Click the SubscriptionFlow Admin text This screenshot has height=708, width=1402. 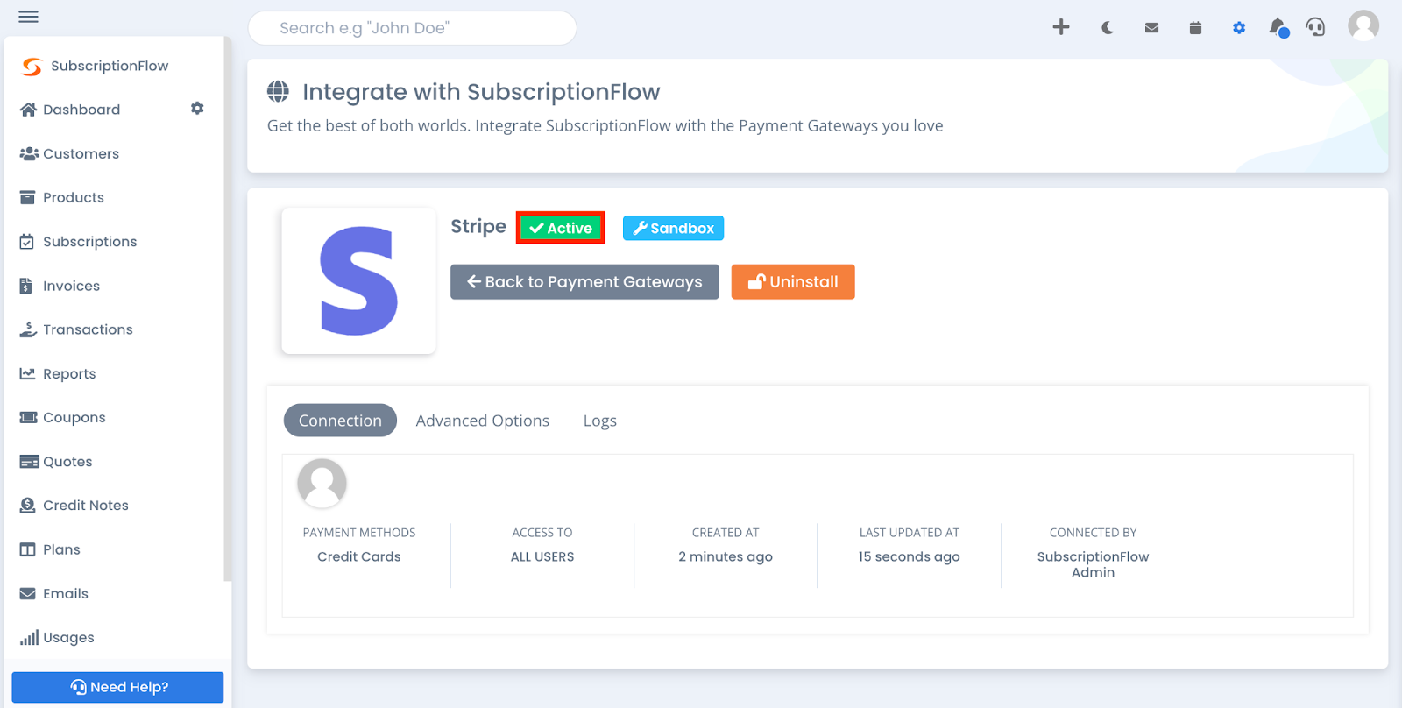coord(1093,564)
